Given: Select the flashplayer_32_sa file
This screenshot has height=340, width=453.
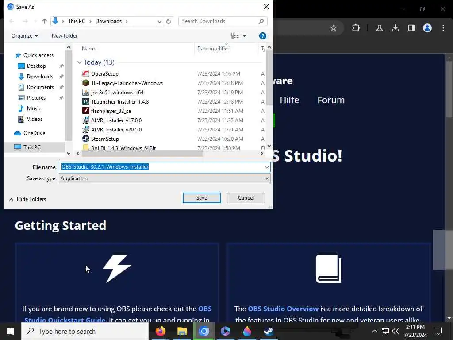Looking at the screenshot, I should pyautogui.click(x=111, y=111).
